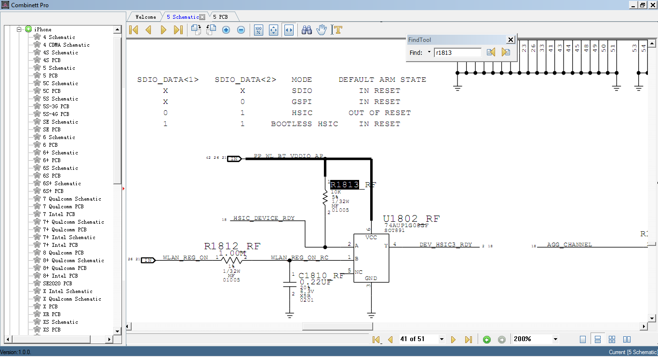Viewport: 658px width, 357px height.
Task: Switch to facing two-page layout
Action: point(627,340)
